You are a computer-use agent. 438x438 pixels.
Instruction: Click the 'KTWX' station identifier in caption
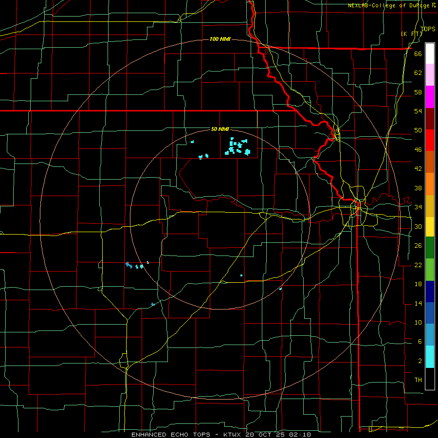233,435
